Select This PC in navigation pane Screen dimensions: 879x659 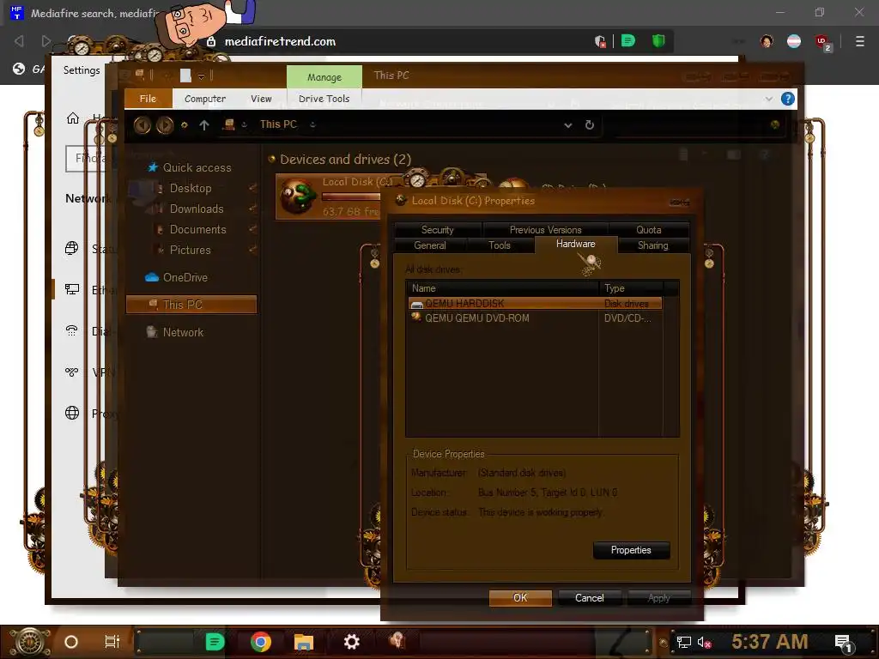[x=191, y=305]
